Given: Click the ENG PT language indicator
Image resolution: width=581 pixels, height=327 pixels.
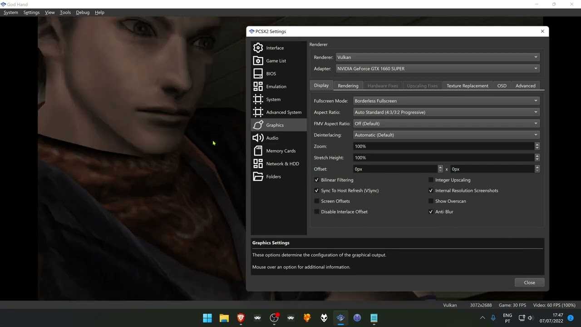Looking at the screenshot, I should (x=507, y=318).
